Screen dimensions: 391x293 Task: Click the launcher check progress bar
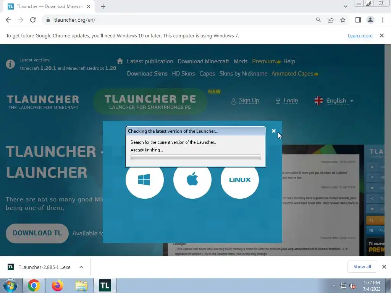(196, 158)
